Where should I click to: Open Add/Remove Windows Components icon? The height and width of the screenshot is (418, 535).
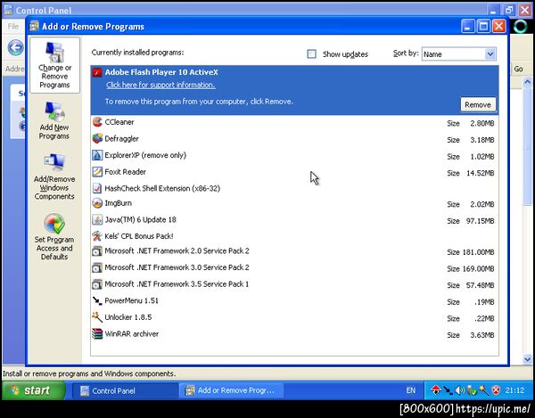[54, 176]
